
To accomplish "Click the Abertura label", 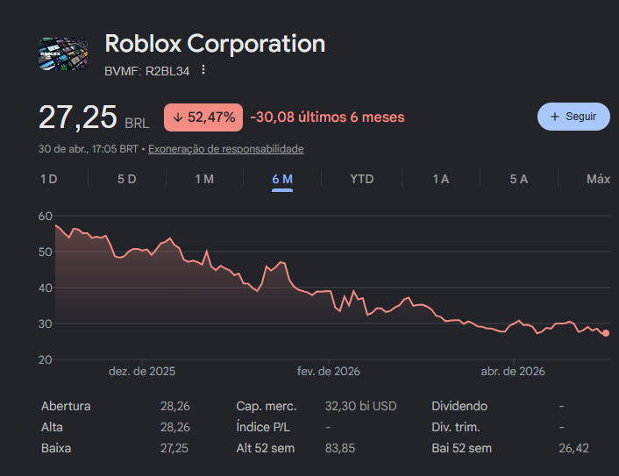I will 66,406.
